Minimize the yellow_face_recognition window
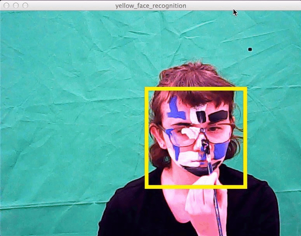Screen dimensions: 301x236 tap(16, 5)
